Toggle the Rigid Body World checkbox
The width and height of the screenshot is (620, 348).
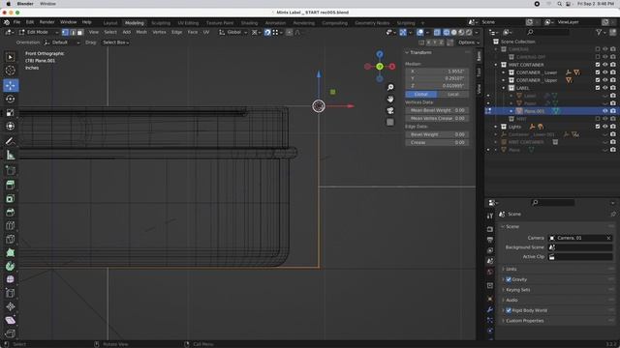509,310
